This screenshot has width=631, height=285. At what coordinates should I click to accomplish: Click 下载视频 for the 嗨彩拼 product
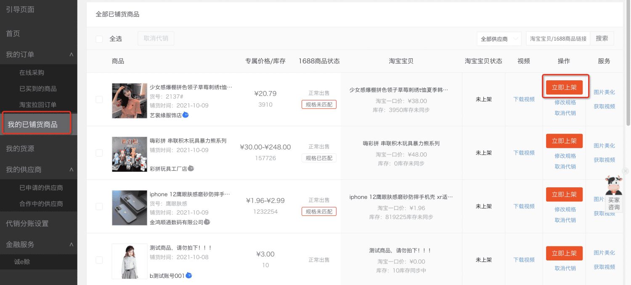click(523, 153)
